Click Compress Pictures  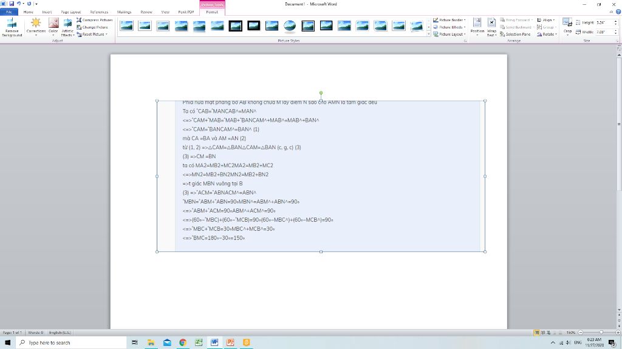click(94, 20)
